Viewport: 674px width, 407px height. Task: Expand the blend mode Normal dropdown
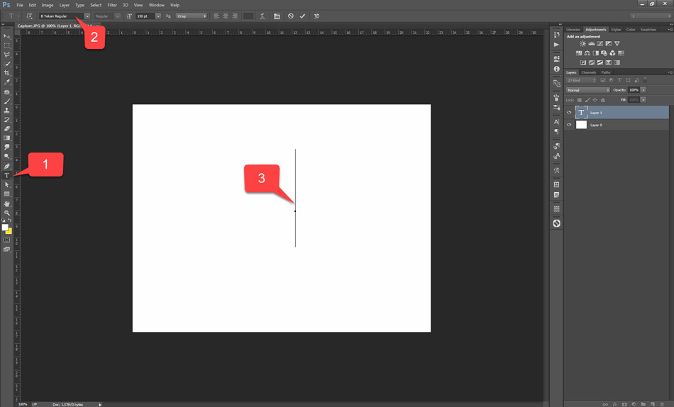[x=587, y=90]
